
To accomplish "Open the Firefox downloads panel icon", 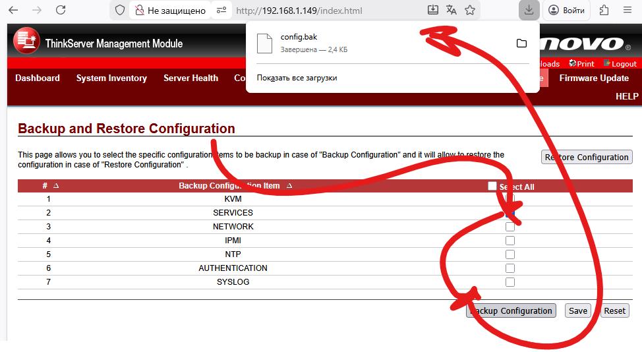I will tap(529, 10).
